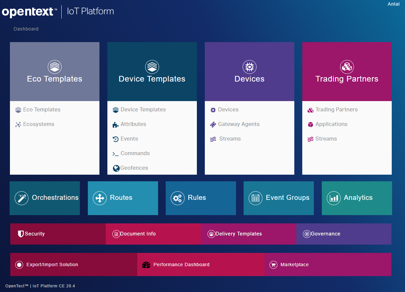
Task: Open the Attributes link under Device Templates
Action: 133,124
